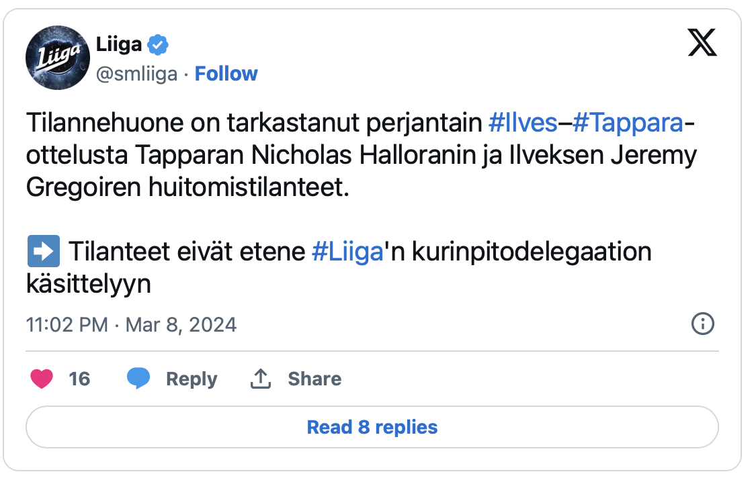Click the Share text label
This screenshot has height=478, width=754.
(315, 379)
